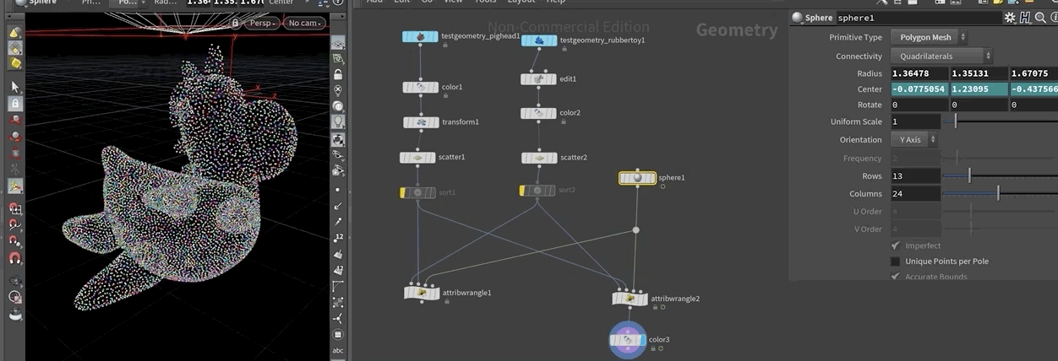Viewport: 1058px width, 361px height.
Task: Click the Radius Z value 1.67075
Action: (1033, 73)
